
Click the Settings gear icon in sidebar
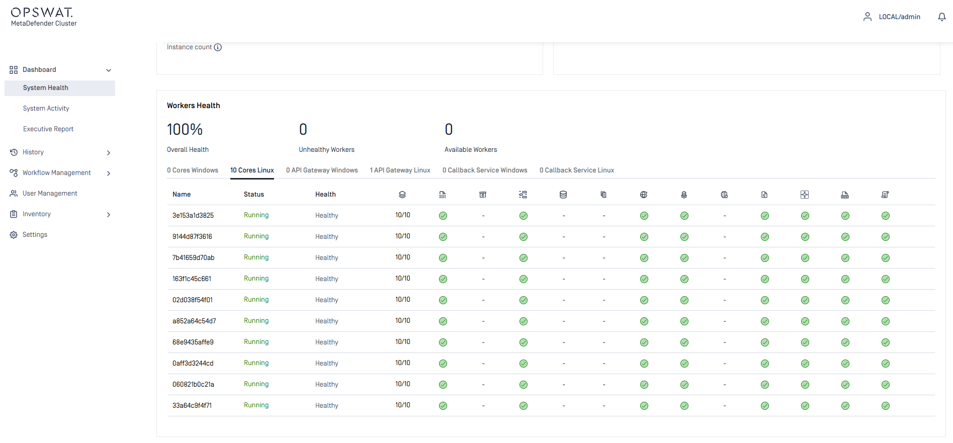[x=14, y=235]
